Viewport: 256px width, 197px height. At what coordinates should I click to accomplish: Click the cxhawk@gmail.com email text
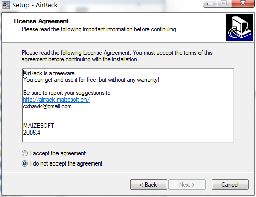point(47,106)
